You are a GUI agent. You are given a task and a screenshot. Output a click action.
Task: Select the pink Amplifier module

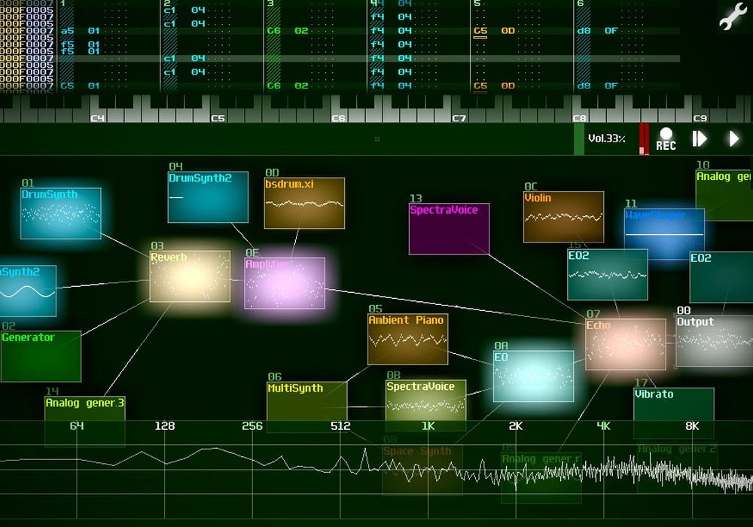(285, 283)
